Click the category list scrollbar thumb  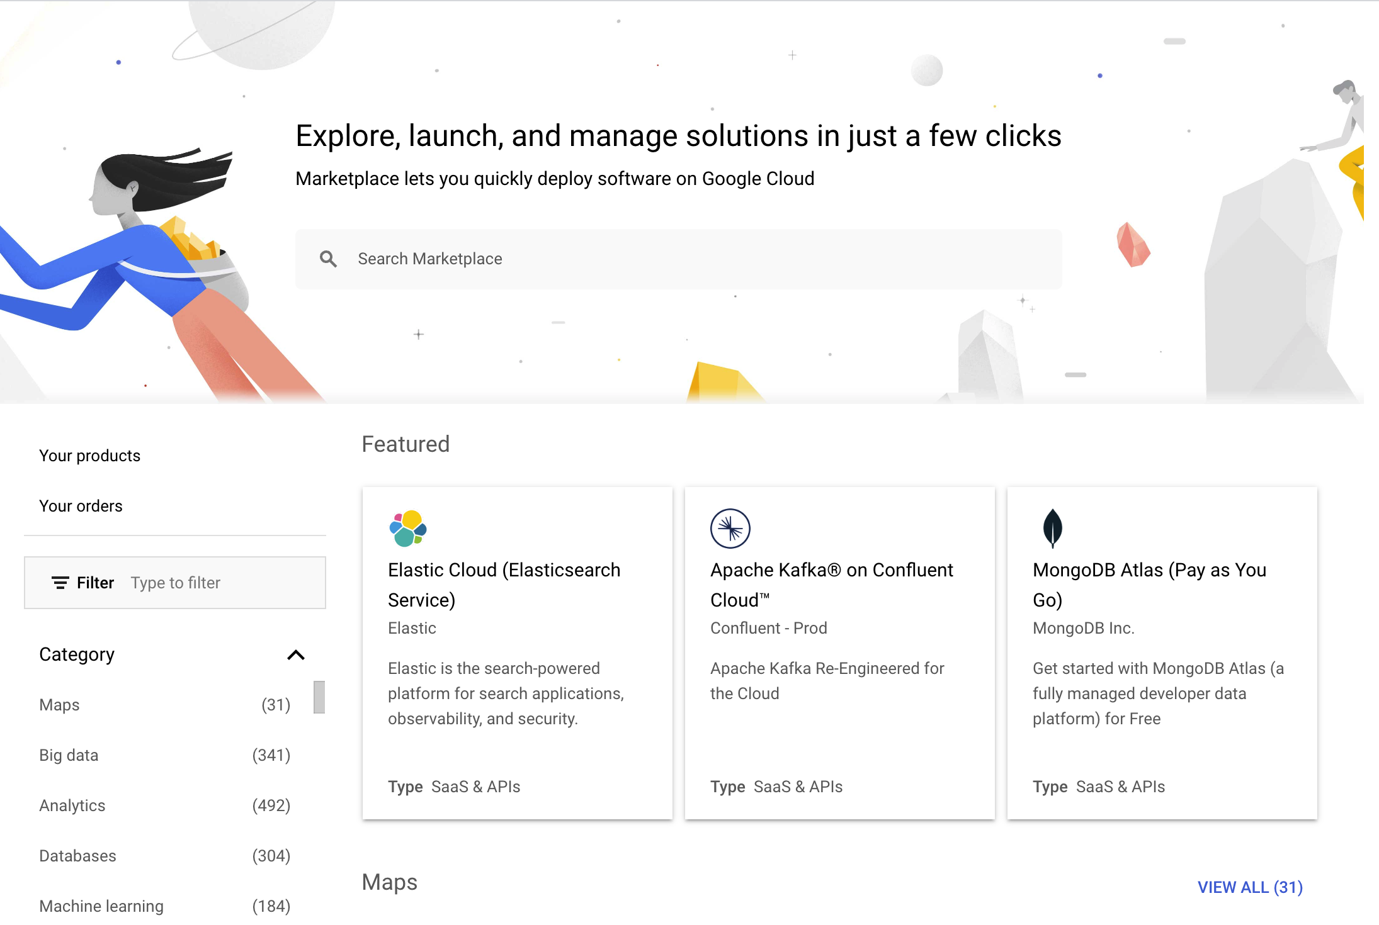[x=319, y=697]
